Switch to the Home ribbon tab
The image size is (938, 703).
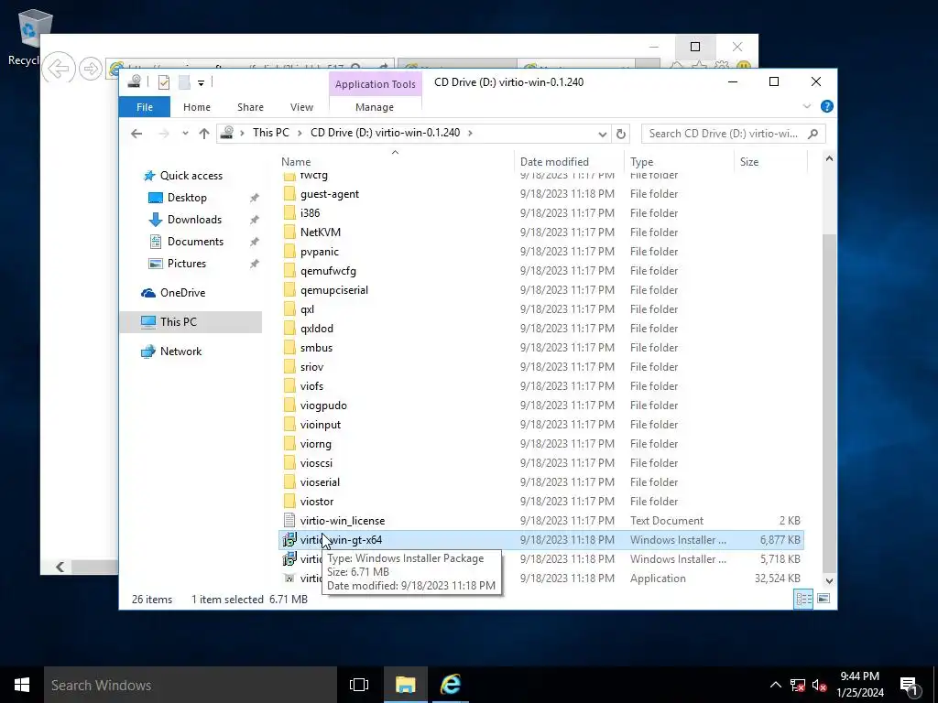click(197, 107)
